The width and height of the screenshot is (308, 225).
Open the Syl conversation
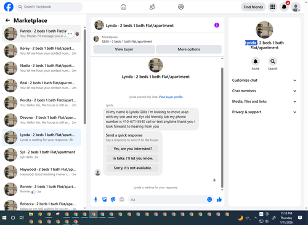(x=41, y=154)
